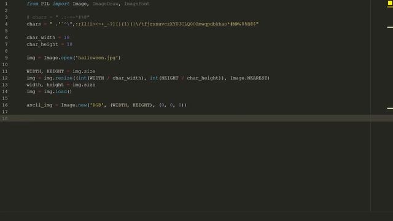Jump to the warning stripe mark near line 16

390,108
